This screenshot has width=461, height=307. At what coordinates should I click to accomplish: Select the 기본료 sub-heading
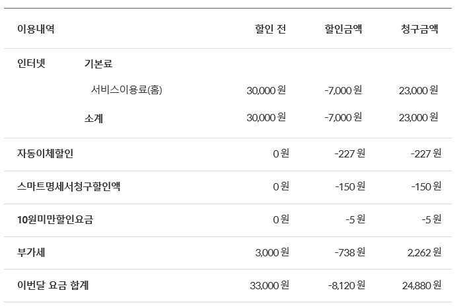pos(98,64)
